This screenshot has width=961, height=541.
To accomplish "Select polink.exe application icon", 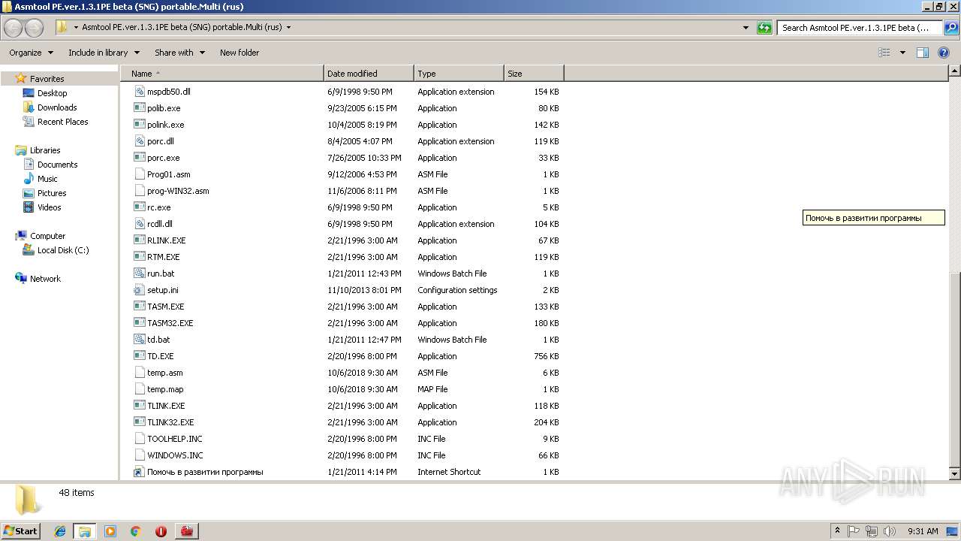I will [139, 125].
